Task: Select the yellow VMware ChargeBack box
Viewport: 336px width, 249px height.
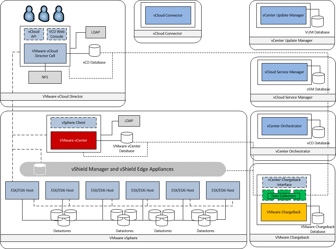Action: tap(284, 212)
